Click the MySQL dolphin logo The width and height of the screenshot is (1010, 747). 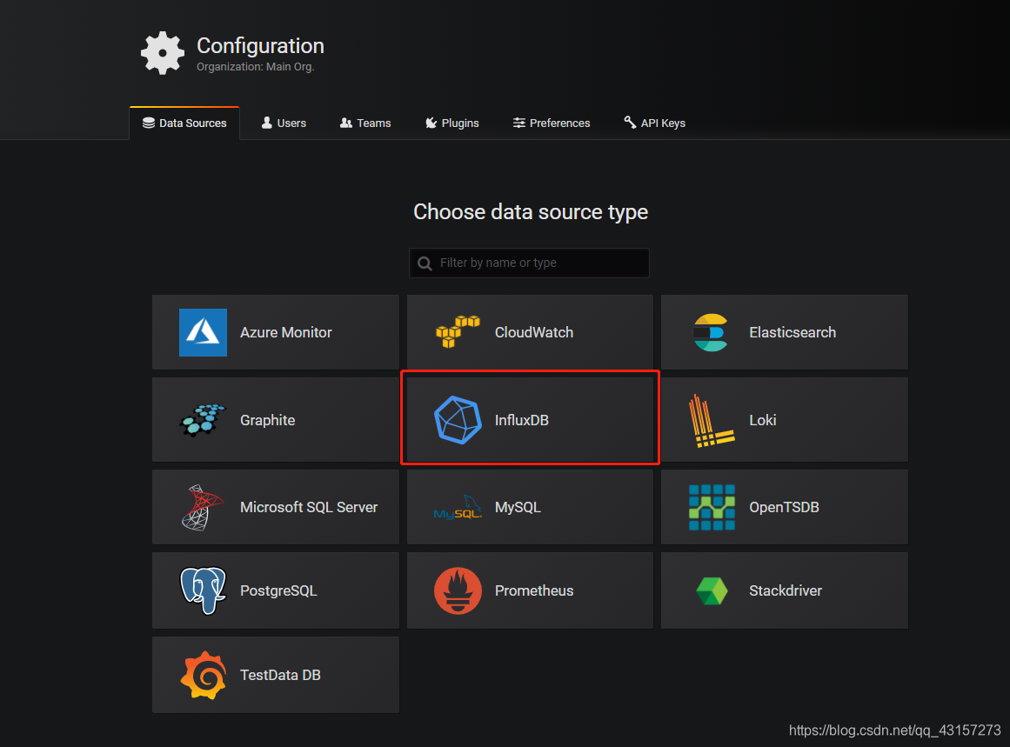point(458,508)
